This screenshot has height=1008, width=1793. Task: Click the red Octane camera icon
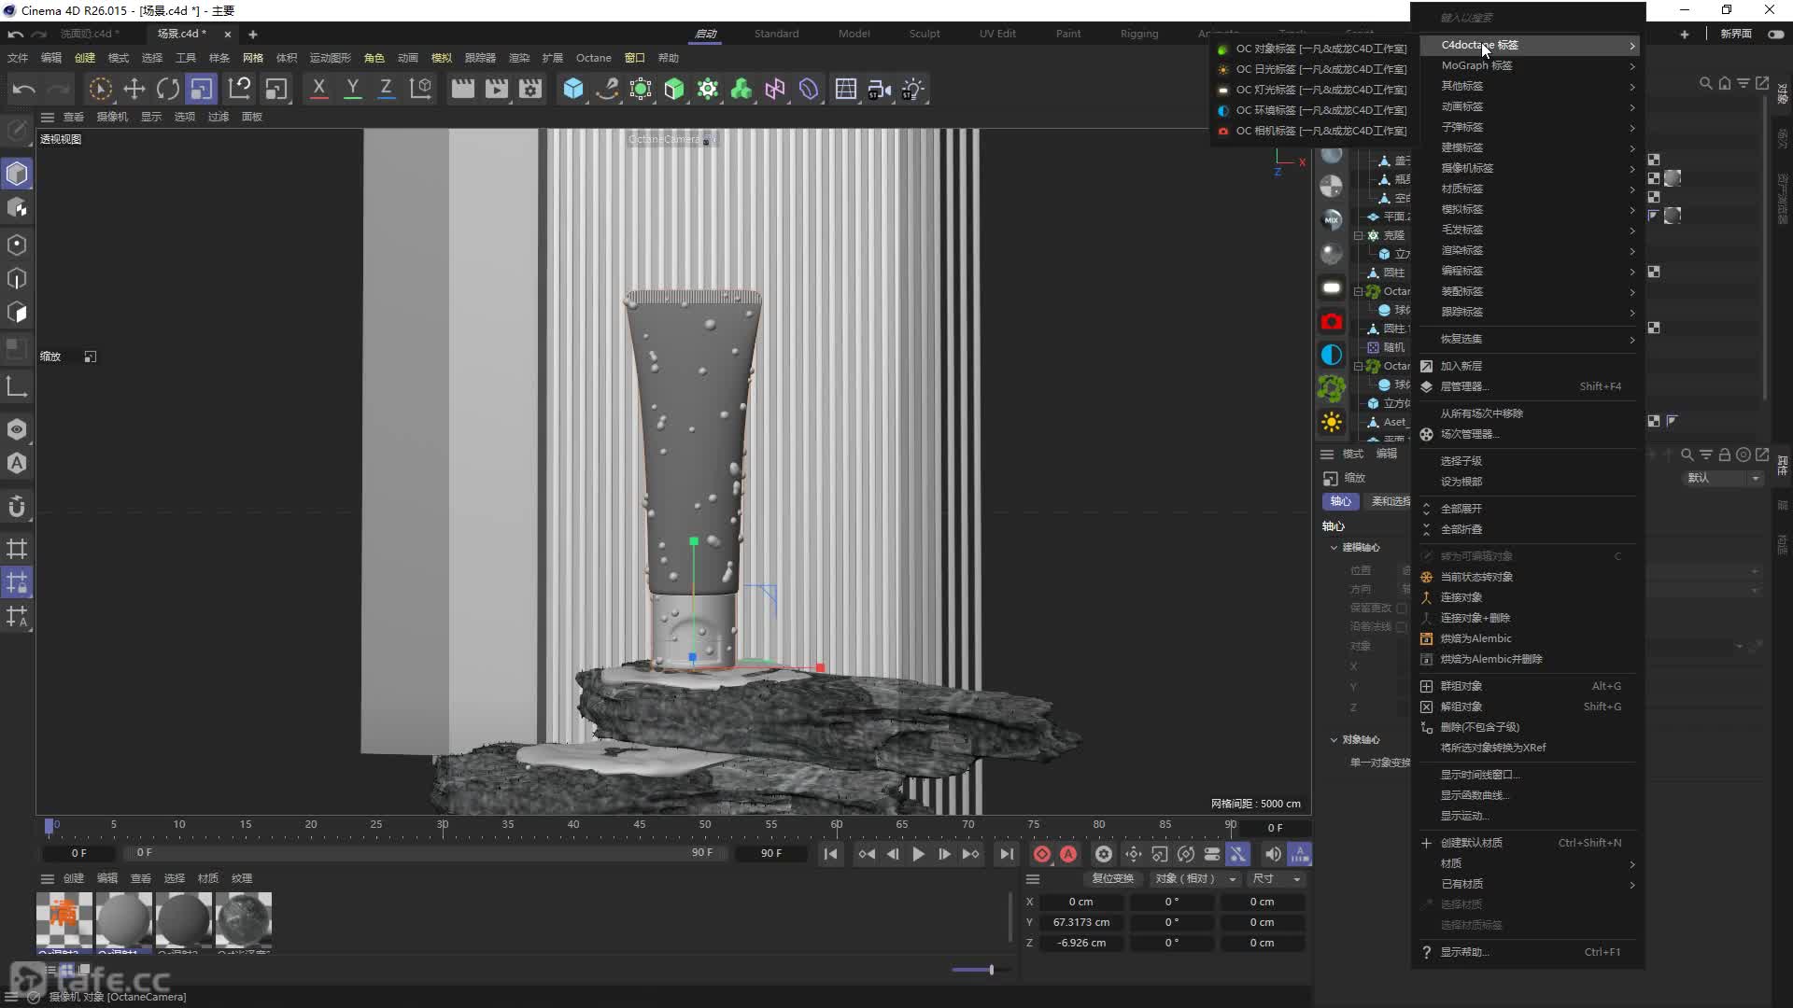click(1332, 321)
